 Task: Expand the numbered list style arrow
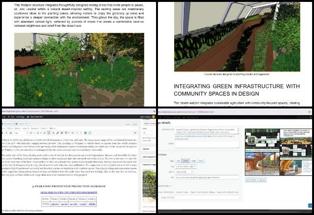coord(41,133)
